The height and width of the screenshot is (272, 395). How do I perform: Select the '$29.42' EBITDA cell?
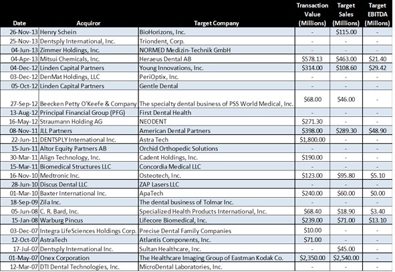378,68
